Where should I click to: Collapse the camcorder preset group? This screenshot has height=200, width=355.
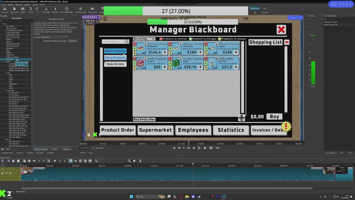pyautogui.click(x=5, y=91)
